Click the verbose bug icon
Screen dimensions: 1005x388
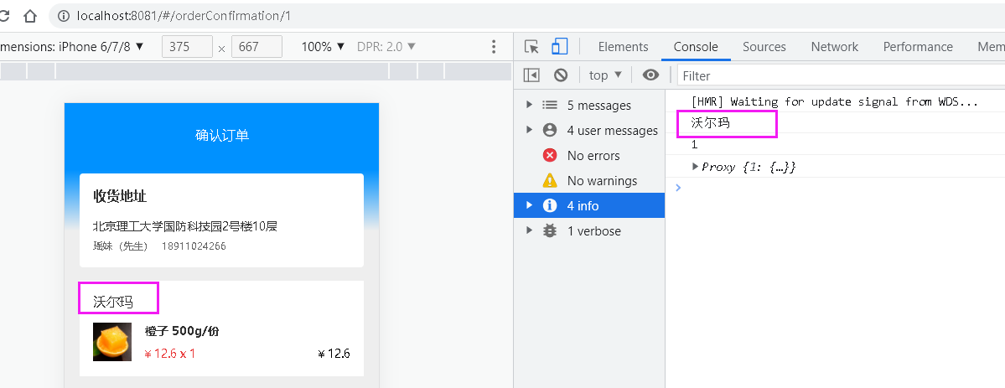tap(549, 230)
